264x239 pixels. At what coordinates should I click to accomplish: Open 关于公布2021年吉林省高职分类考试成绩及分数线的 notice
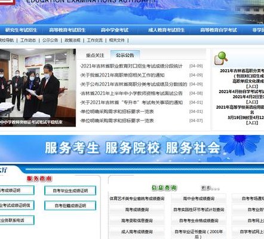click(x=134, y=84)
